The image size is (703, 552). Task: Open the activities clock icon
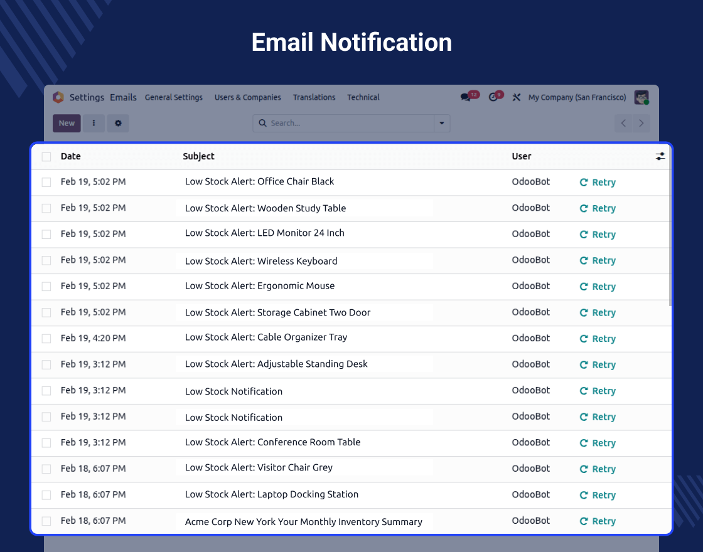tap(494, 97)
